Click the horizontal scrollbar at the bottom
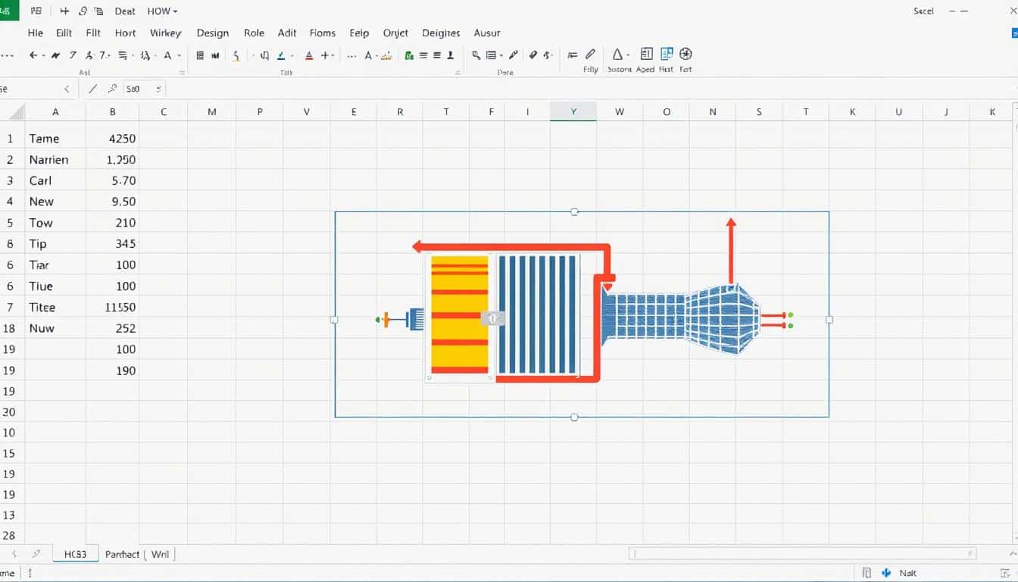This screenshot has height=582, width=1018. click(x=803, y=554)
